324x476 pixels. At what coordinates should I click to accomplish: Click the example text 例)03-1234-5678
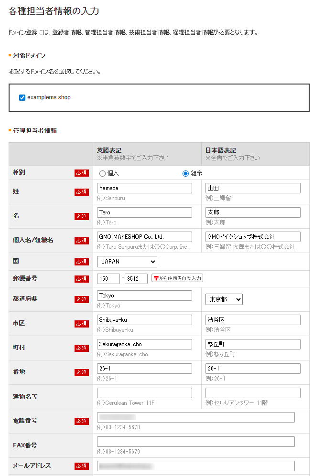pos(119,427)
